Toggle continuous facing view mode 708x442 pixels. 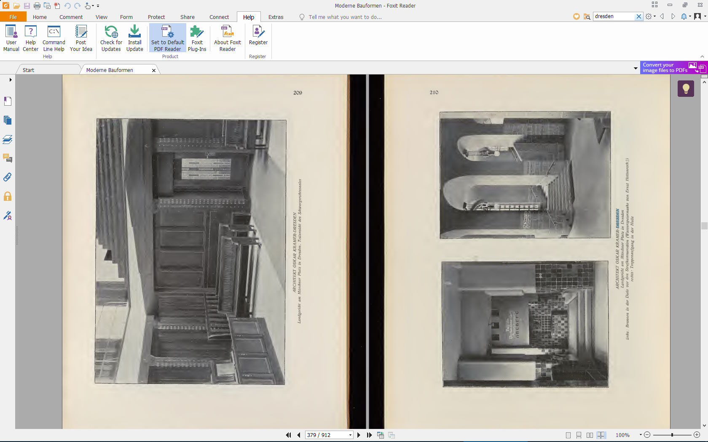[x=601, y=435]
